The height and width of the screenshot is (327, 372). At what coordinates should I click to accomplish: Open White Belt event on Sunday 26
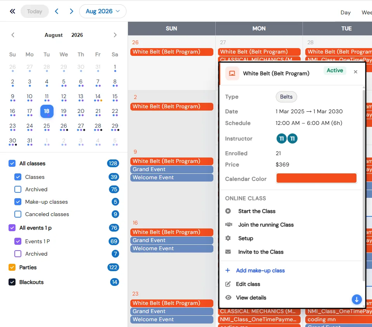[x=171, y=52]
